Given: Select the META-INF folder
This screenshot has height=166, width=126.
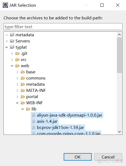Looking at the screenshot, I should pos(36,91).
